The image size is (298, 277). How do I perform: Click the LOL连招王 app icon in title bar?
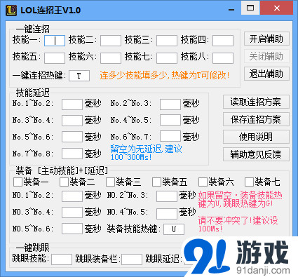click(x=11, y=10)
